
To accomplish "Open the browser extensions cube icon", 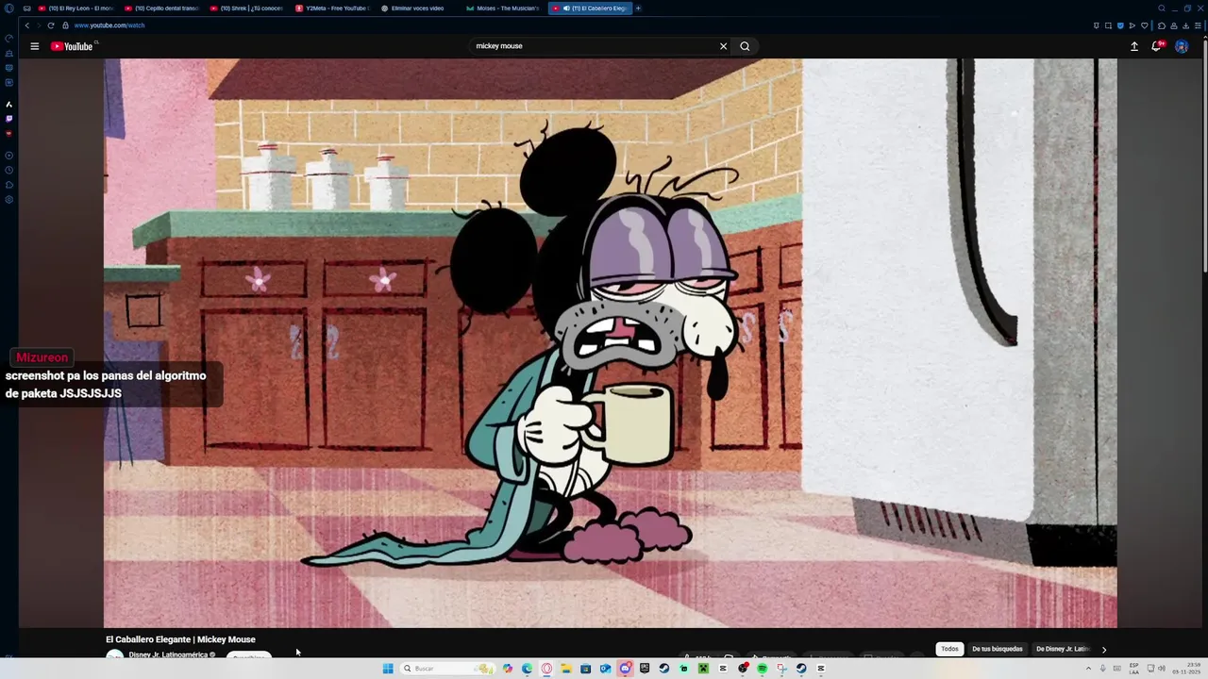I will tap(1162, 25).
